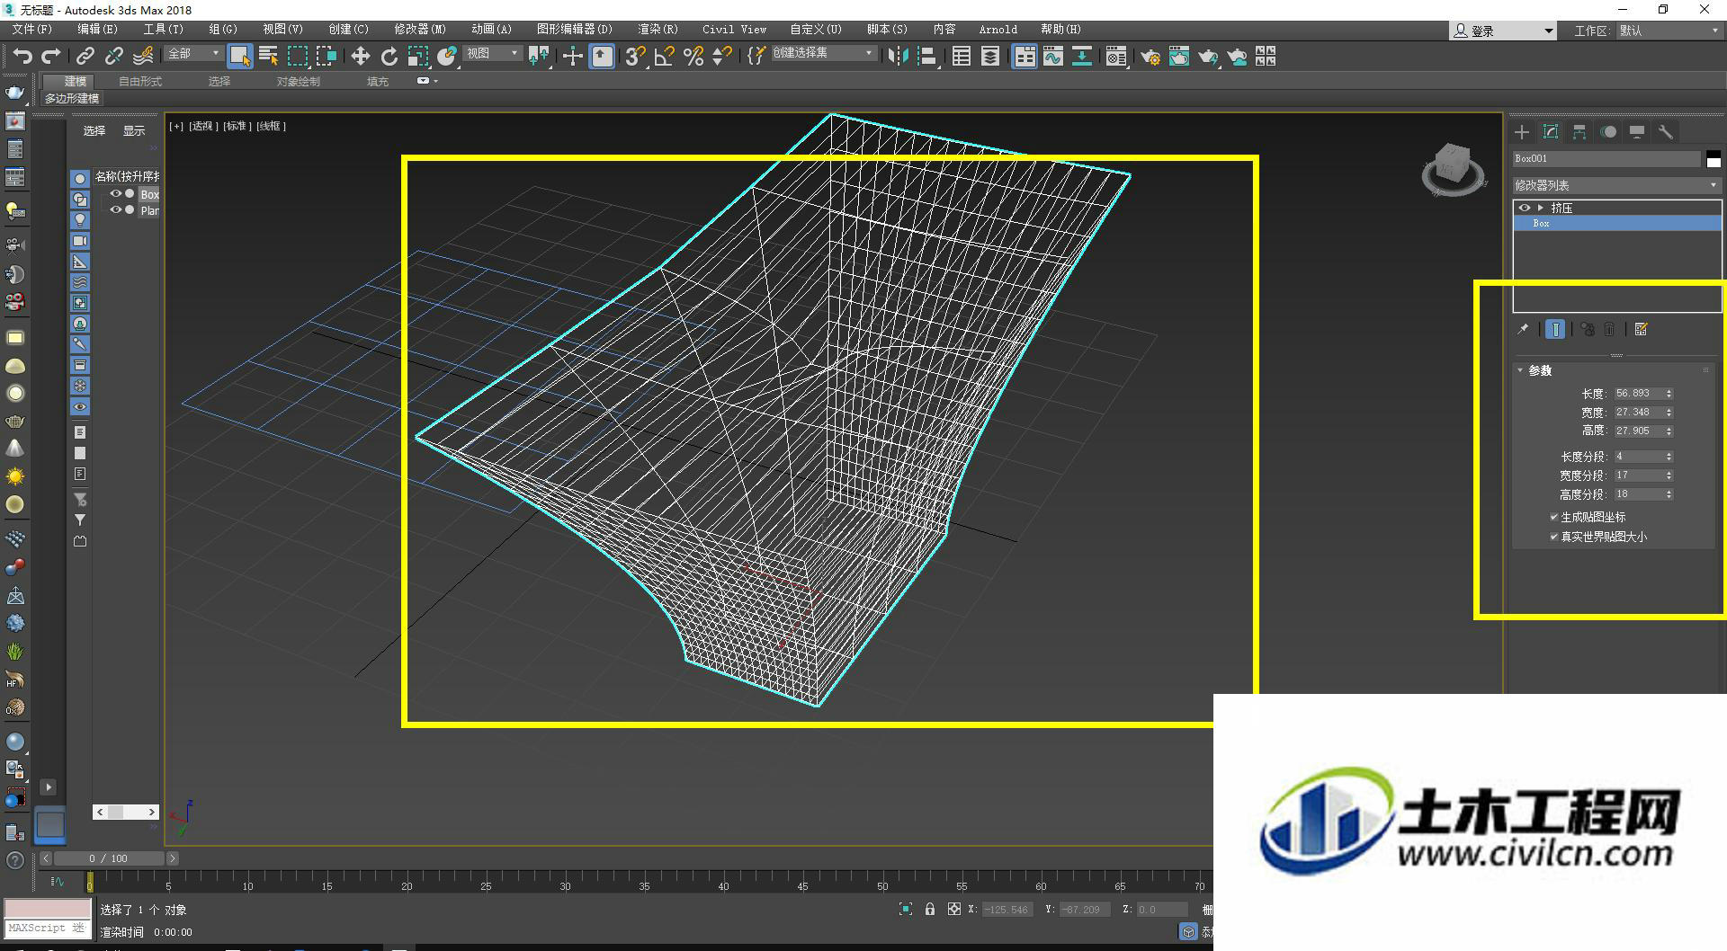Toggle the 3D Snaps icon

tap(635, 57)
